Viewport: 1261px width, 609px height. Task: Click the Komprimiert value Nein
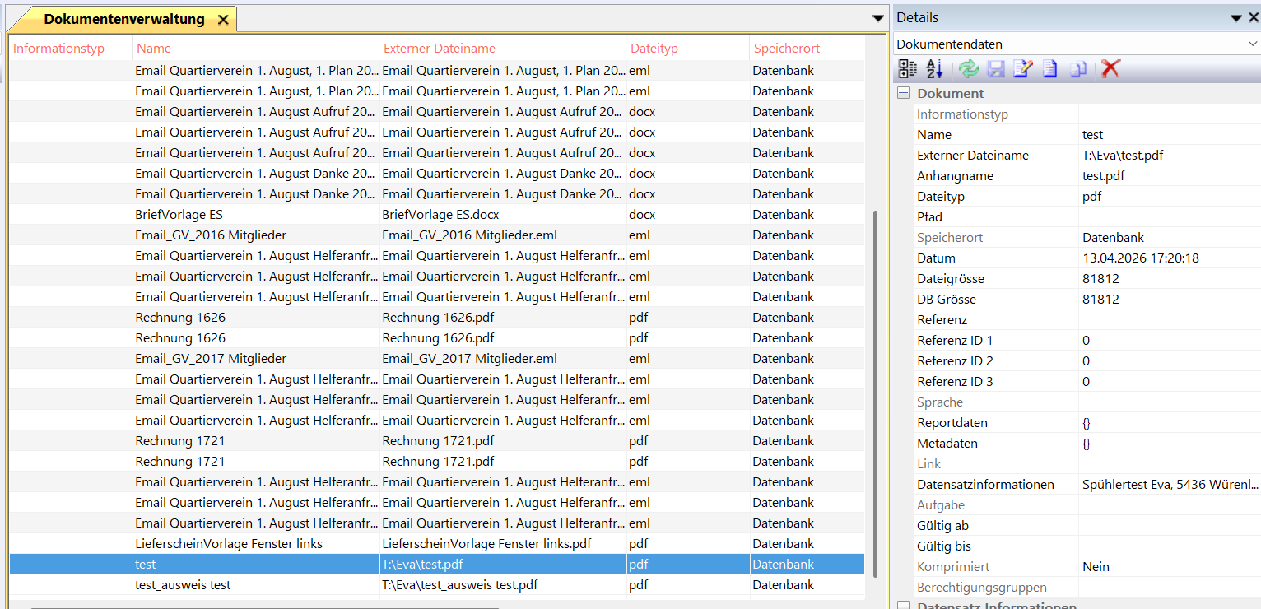tap(1170, 567)
